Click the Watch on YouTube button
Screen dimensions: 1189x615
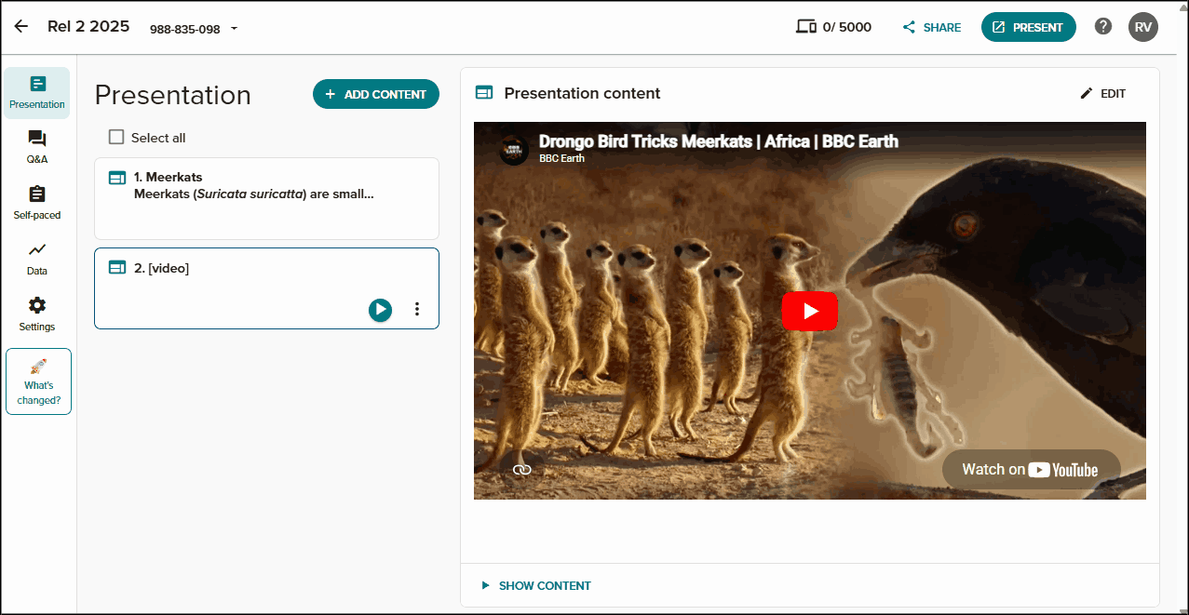point(1031,469)
